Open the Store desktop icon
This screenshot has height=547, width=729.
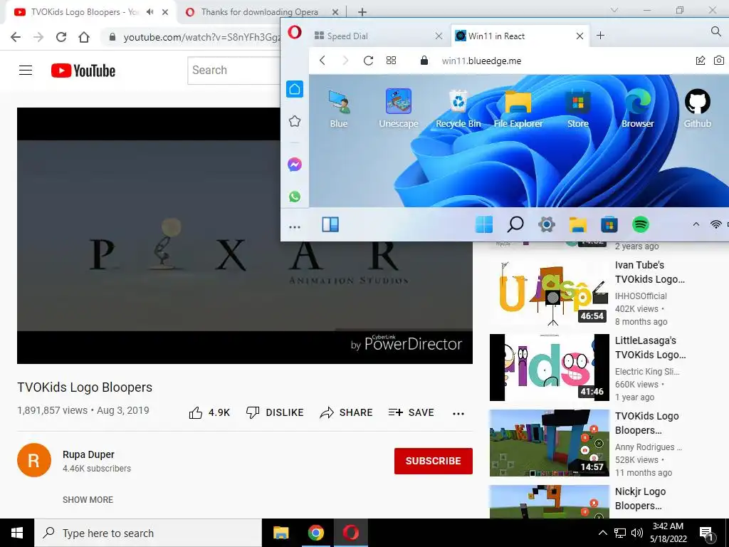578,109
